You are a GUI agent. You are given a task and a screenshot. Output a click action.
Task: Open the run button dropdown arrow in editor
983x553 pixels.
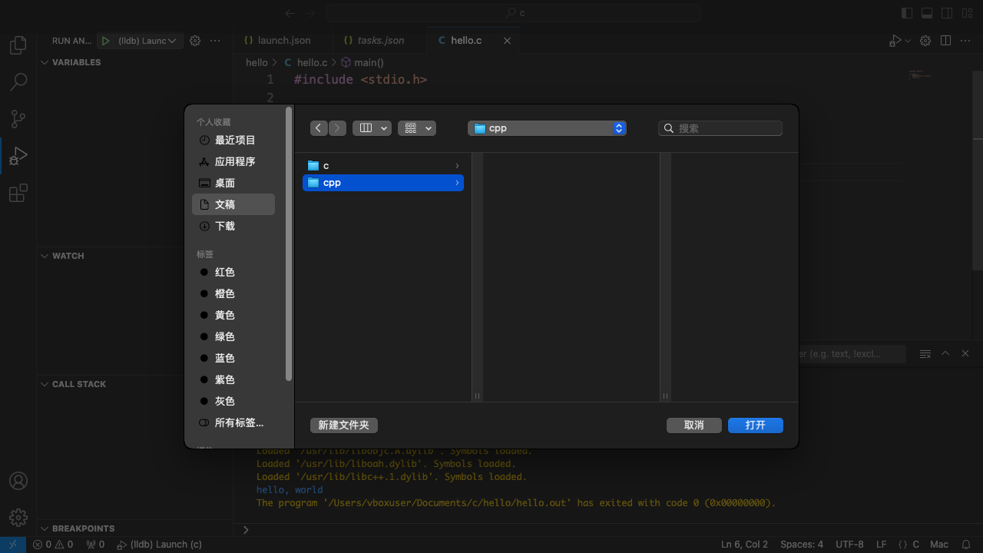click(x=908, y=41)
